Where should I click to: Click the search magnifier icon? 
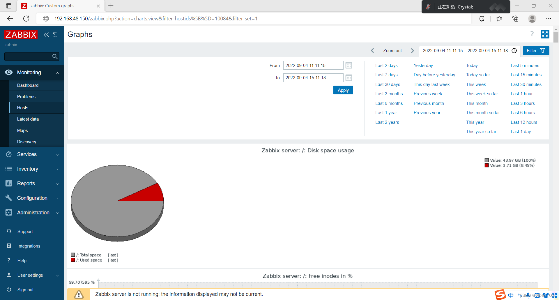pos(55,57)
